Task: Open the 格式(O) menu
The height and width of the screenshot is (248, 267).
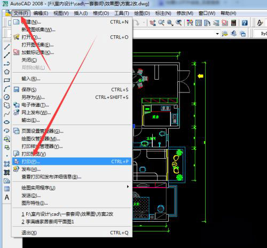Action: 101,13
